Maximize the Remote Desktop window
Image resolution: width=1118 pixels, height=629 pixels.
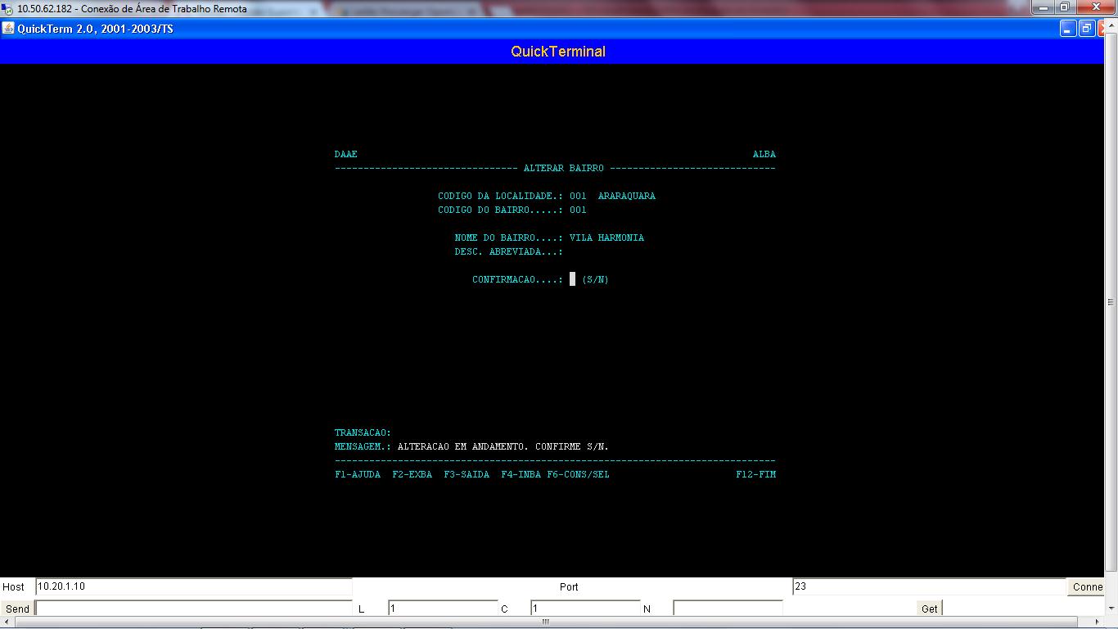1065,7
